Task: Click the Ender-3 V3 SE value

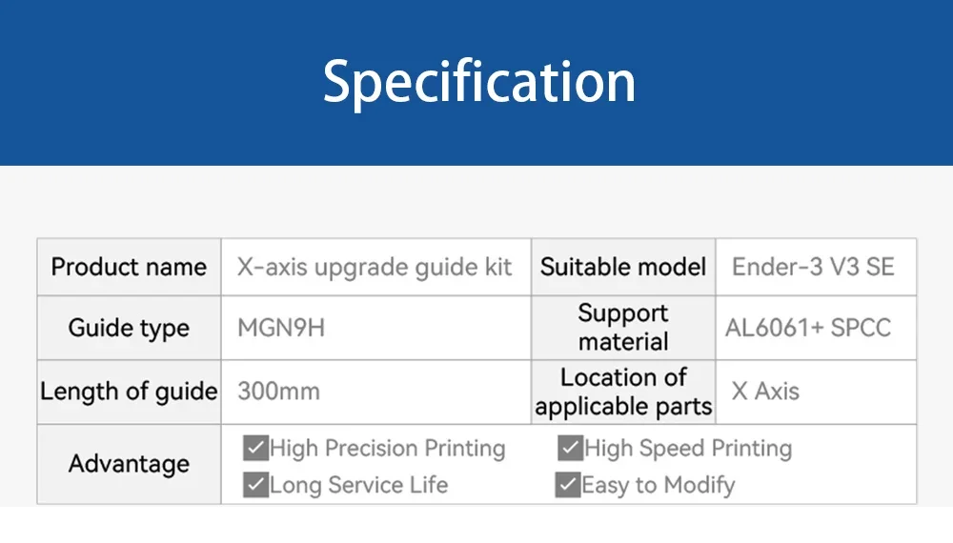Action: click(x=813, y=268)
